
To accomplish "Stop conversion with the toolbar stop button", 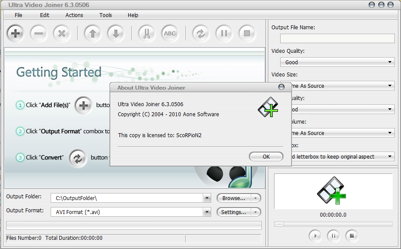I will 247,33.
